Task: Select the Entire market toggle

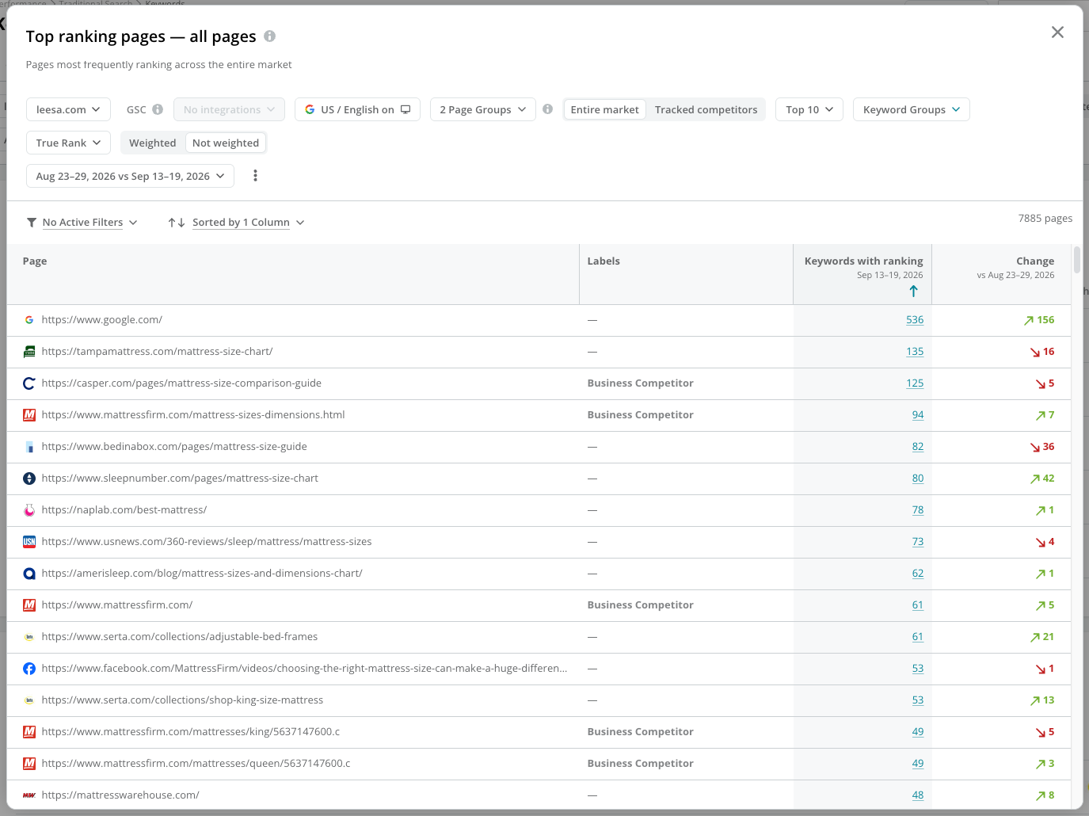Action: coord(604,109)
